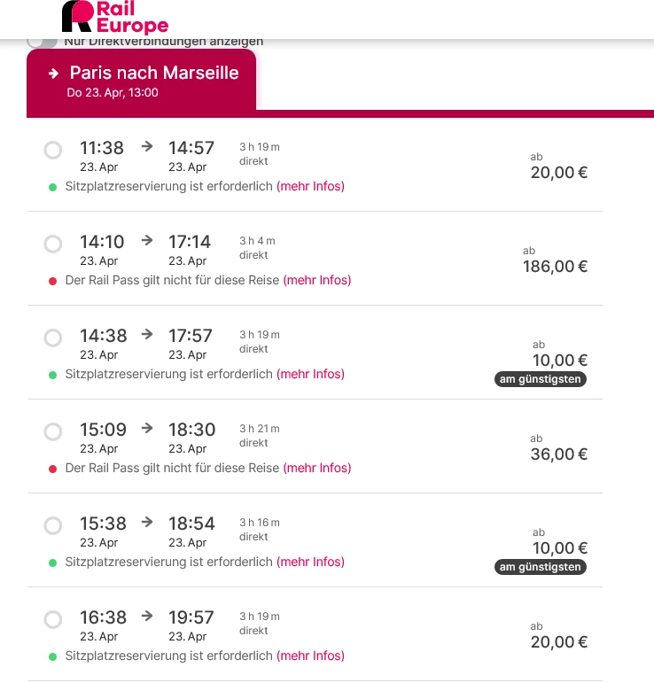Open mehr Infos for the 14:10 train
Viewport: 654px width, 683px height.
coord(316,280)
